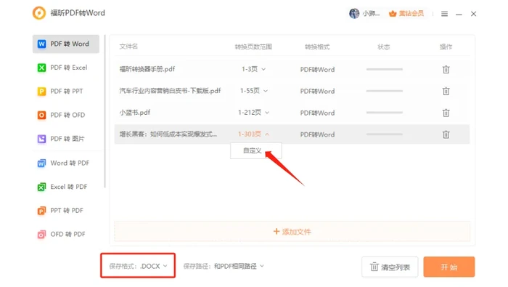This screenshot has width=508, height=287.
Task: Open the 1-3页 page range dropdown
Action: pyautogui.click(x=254, y=69)
